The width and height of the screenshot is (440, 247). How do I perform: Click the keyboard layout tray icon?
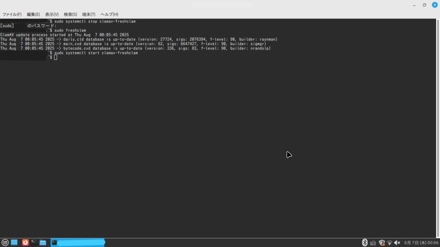[373, 243]
